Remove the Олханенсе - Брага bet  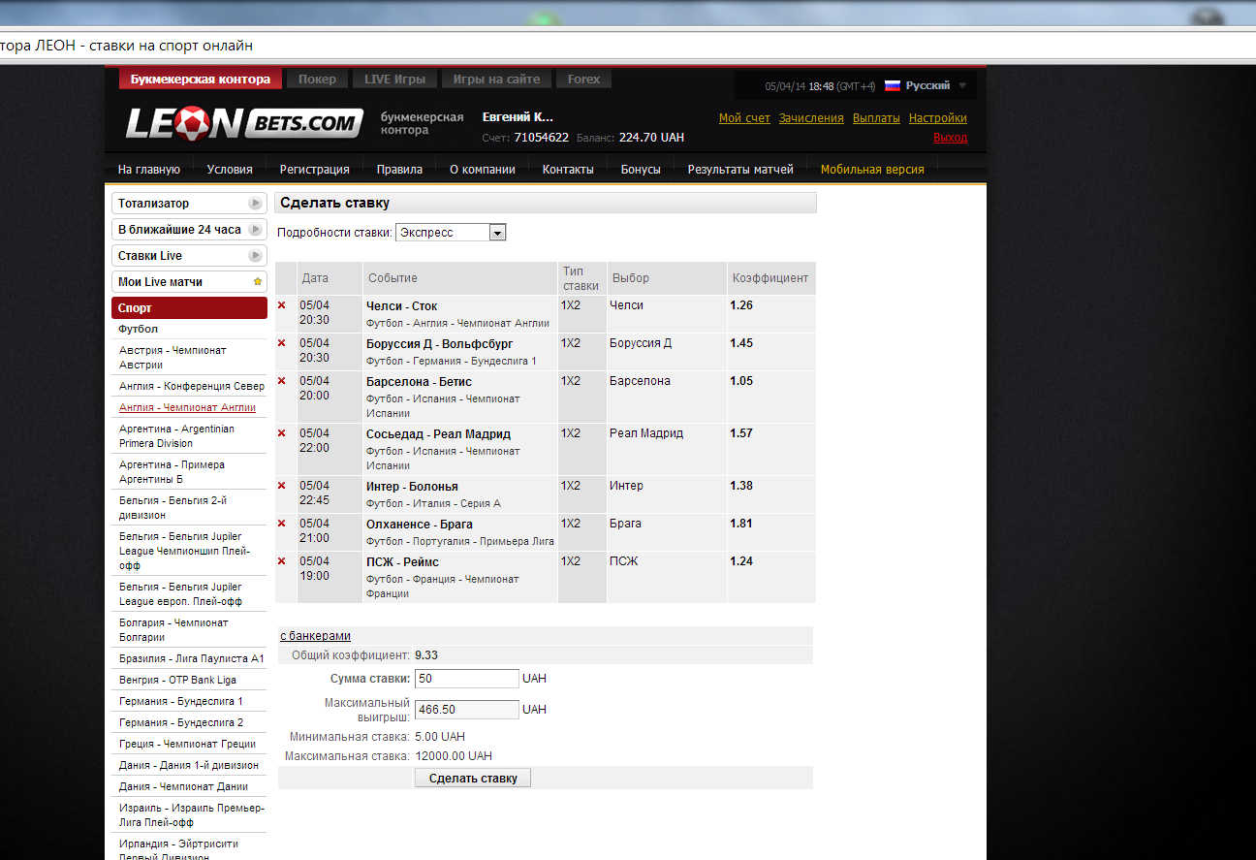(x=282, y=524)
